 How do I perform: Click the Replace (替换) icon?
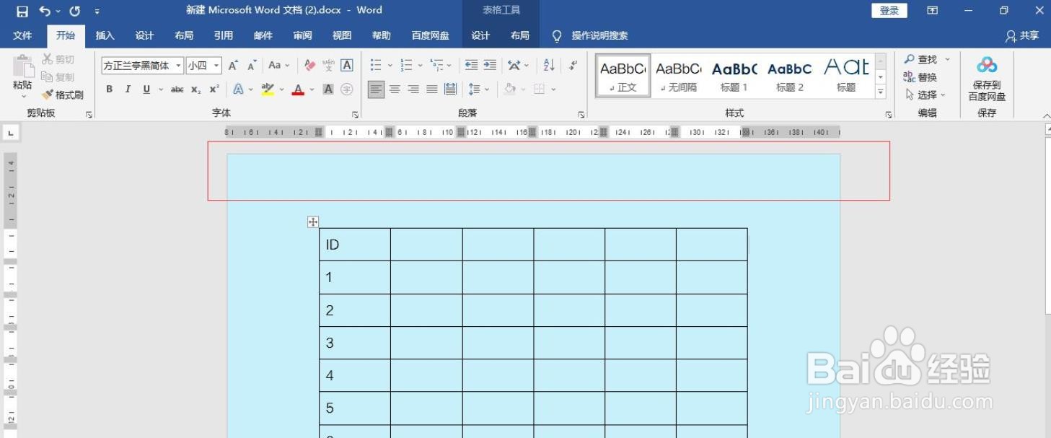(923, 76)
